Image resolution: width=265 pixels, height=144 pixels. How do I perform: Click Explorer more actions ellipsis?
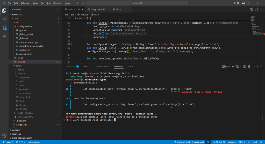(x=58, y=10)
